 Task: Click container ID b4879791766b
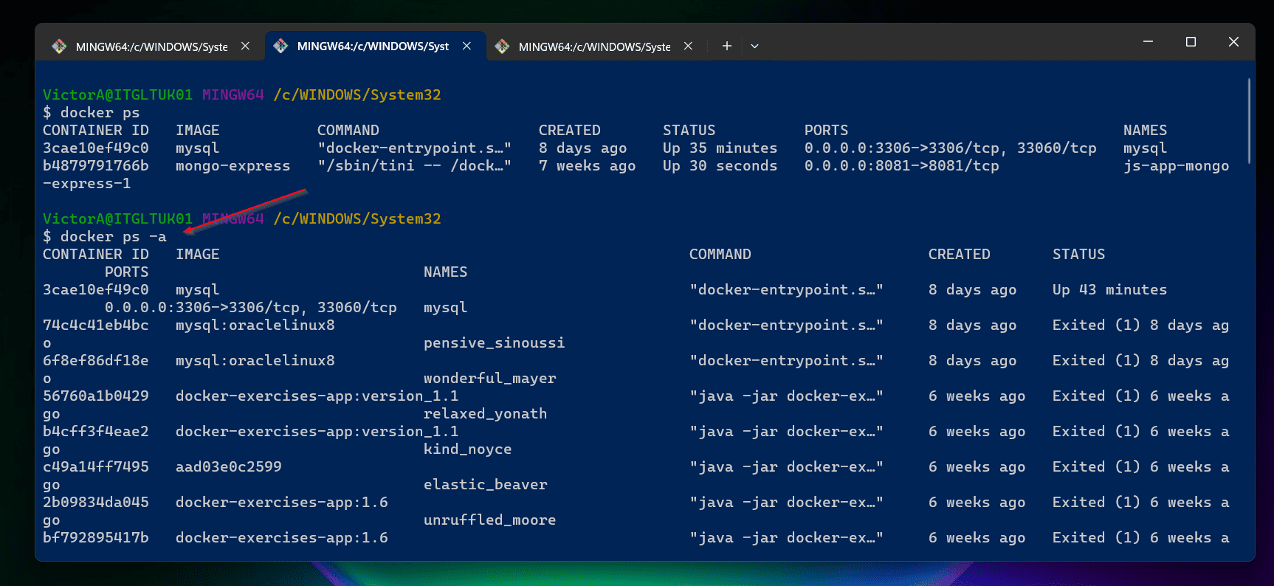click(x=96, y=166)
